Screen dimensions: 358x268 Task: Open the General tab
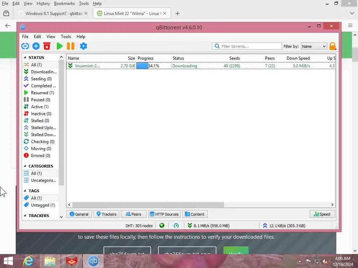(x=79, y=214)
